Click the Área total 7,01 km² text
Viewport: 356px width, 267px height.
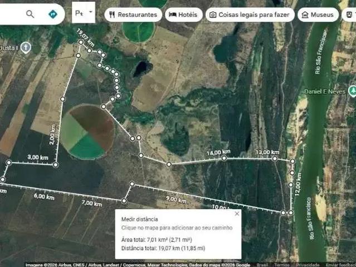(x=157, y=240)
